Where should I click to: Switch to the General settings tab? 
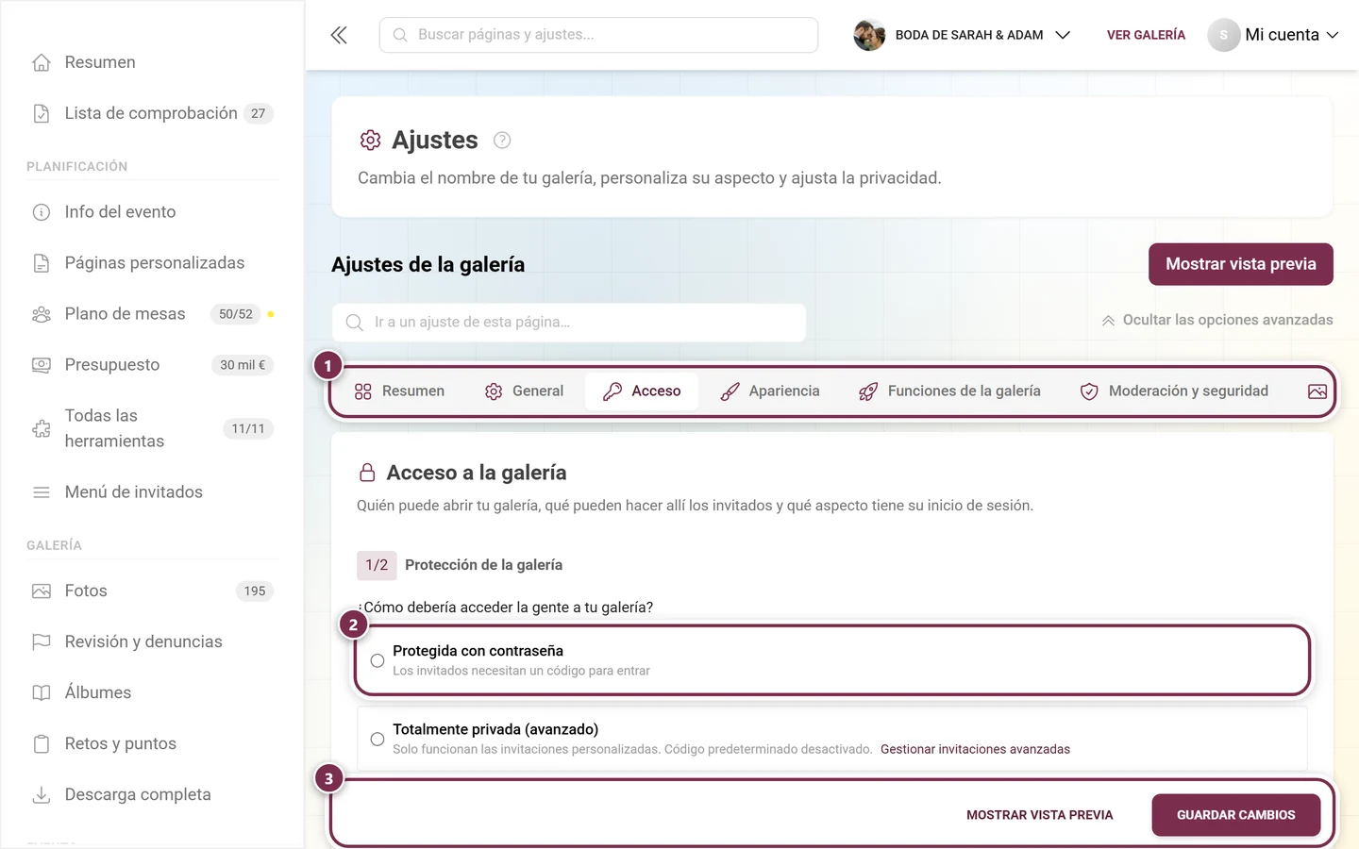[x=524, y=391]
